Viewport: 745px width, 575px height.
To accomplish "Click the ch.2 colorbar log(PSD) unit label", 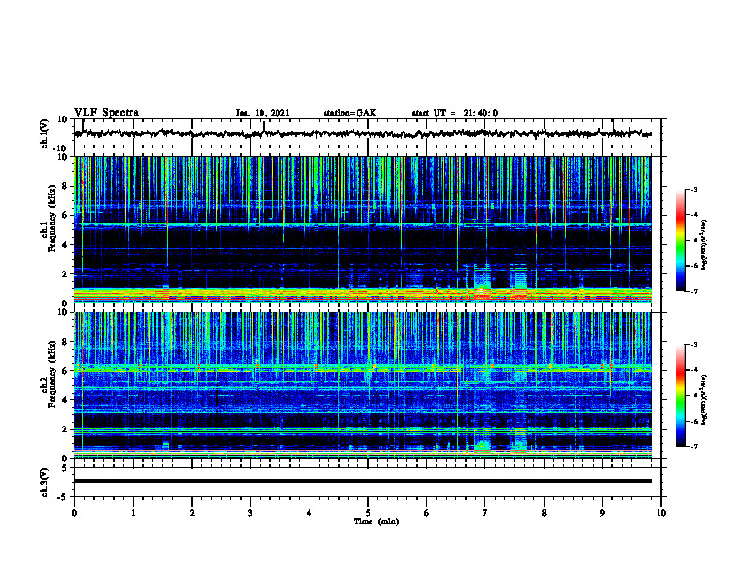I will coord(705,399).
